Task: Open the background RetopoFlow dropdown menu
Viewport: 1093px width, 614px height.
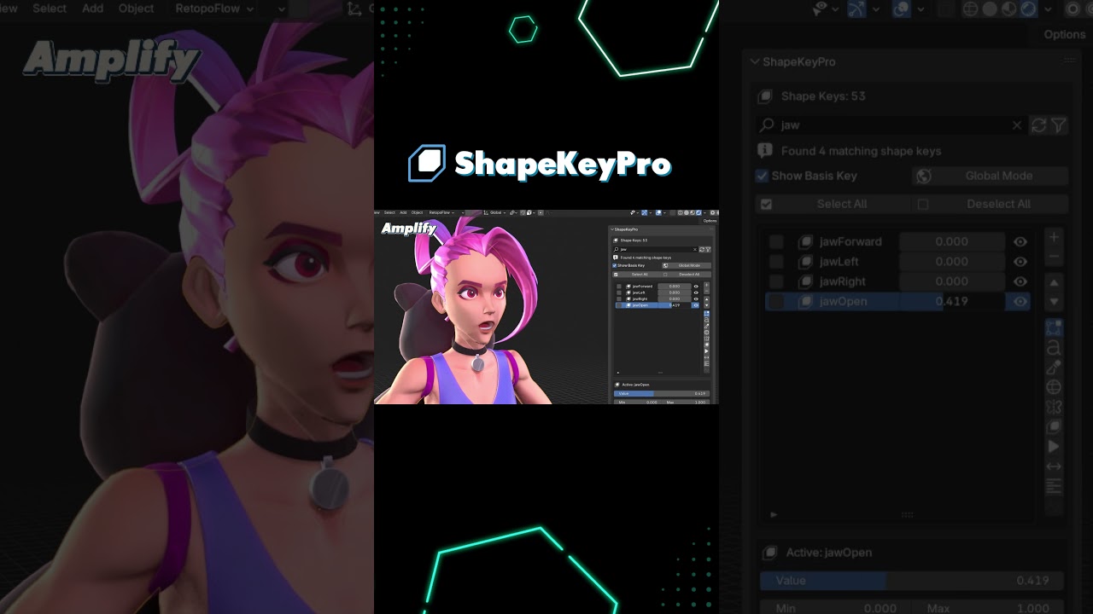Action: [x=213, y=9]
